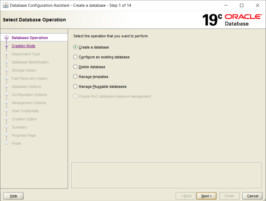Click inside the empty message box at bottom
266x201 pixels.
coord(167,176)
